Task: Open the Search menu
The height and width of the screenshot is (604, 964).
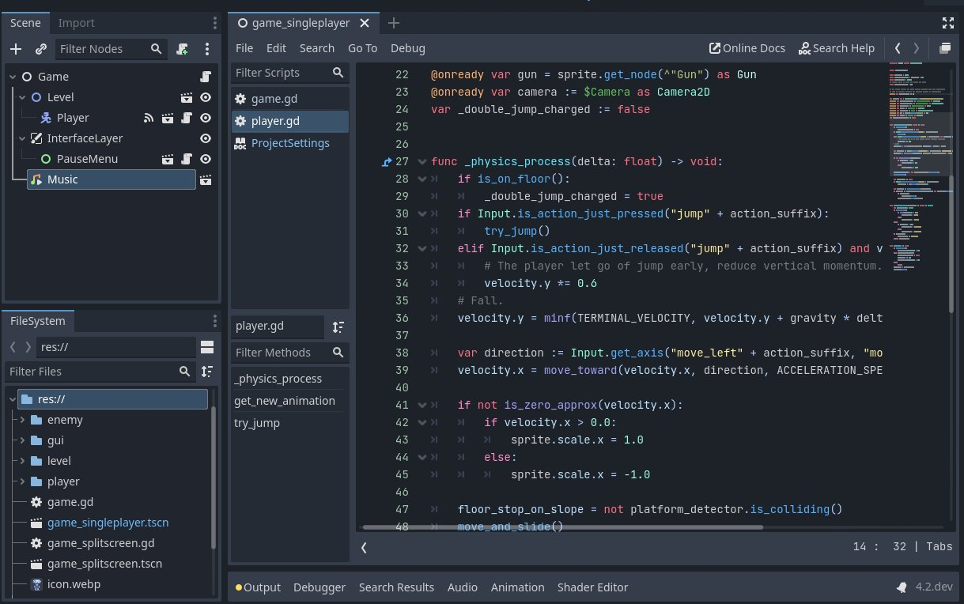Action: point(317,48)
